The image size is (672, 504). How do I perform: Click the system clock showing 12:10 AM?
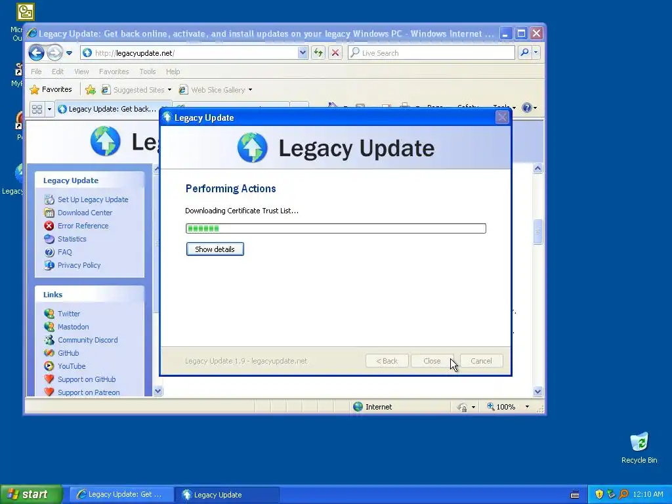(x=648, y=494)
